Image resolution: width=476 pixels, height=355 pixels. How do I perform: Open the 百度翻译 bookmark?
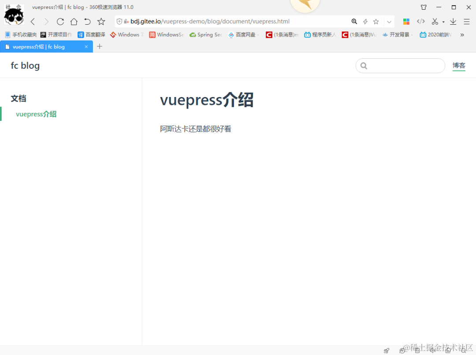click(x=94, y=34)
